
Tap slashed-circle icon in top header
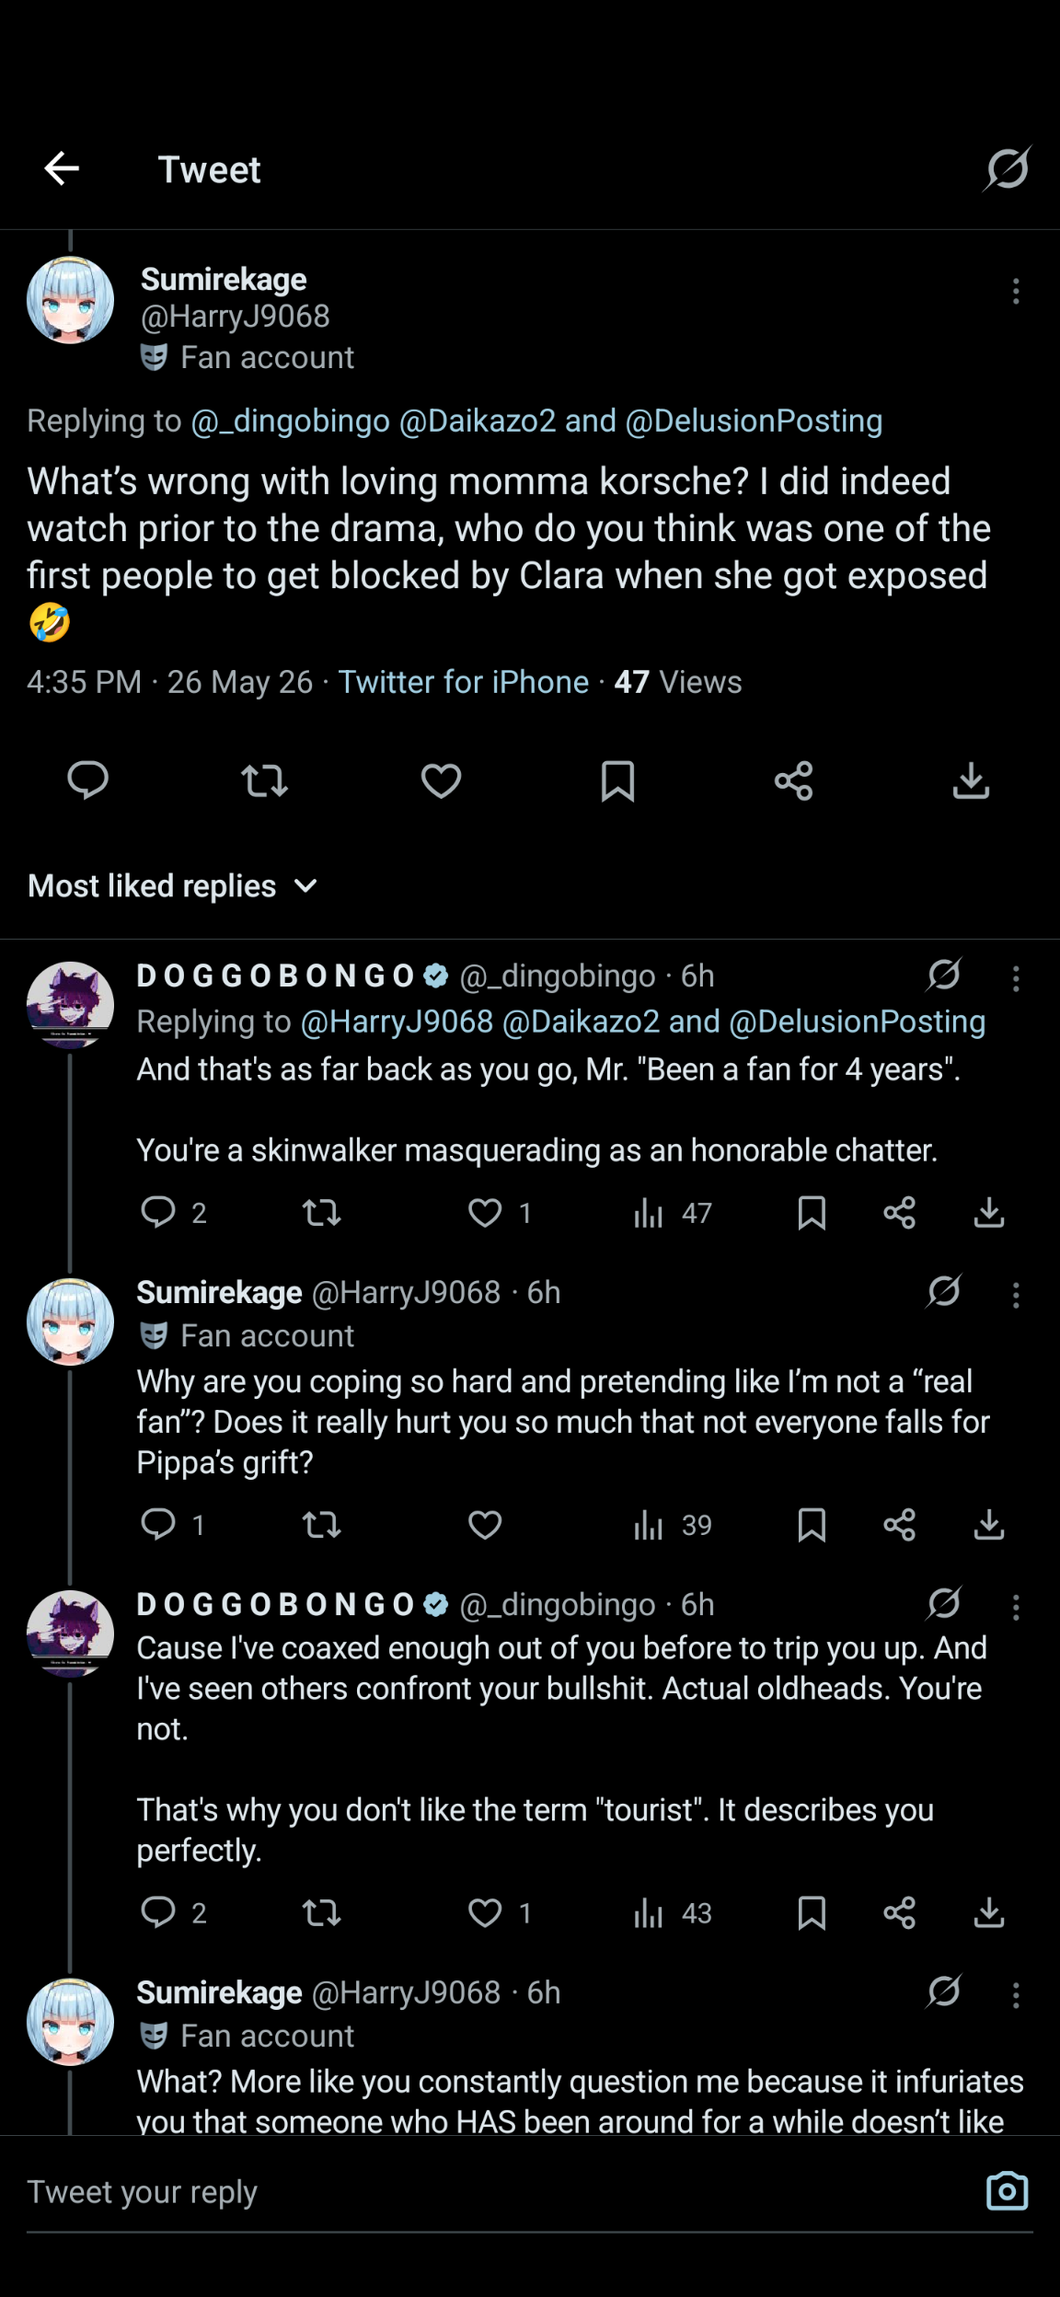1007,168
